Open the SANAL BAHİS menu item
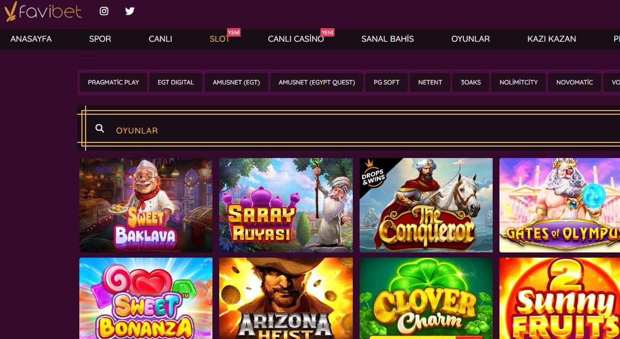The image size is (620, 339). click(387, 39)
